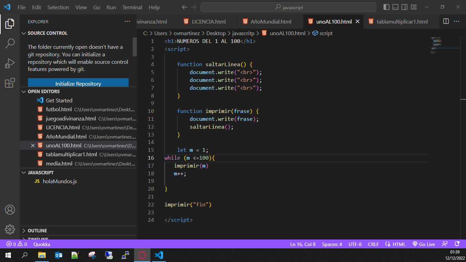Switch to the AñoMundial.html tab

pos(270,21)
